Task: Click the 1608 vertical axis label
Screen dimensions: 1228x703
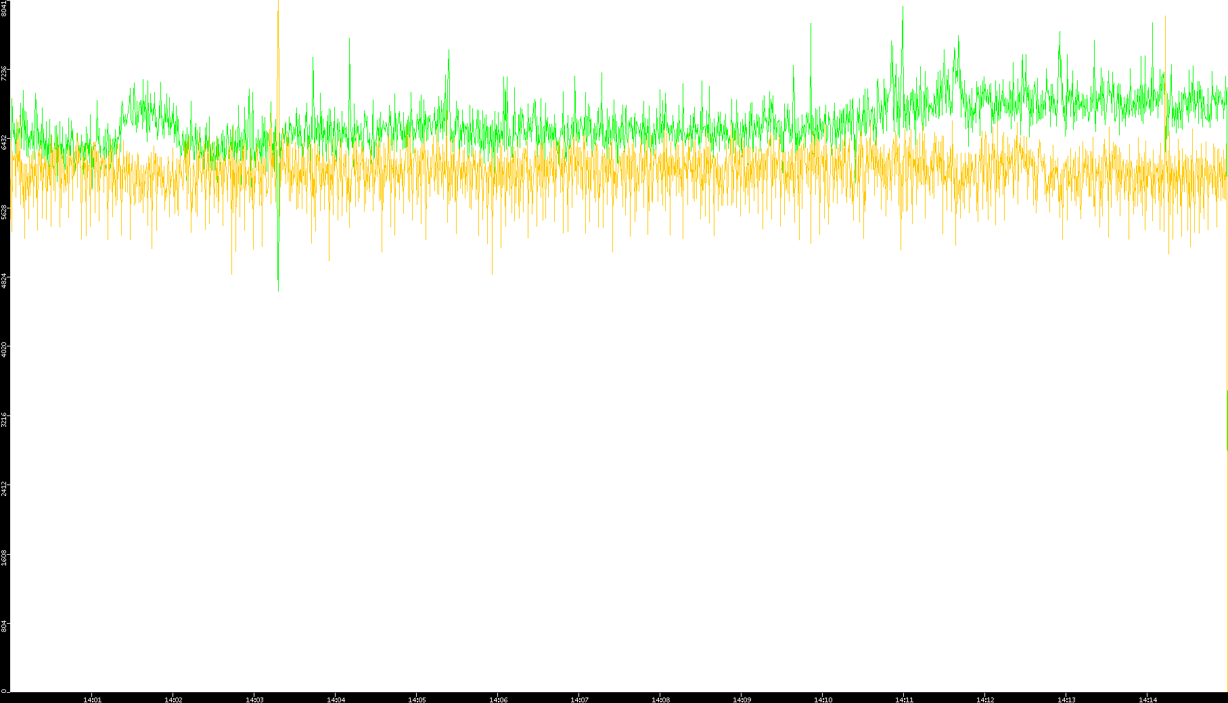Action: [x=4, y=558]
